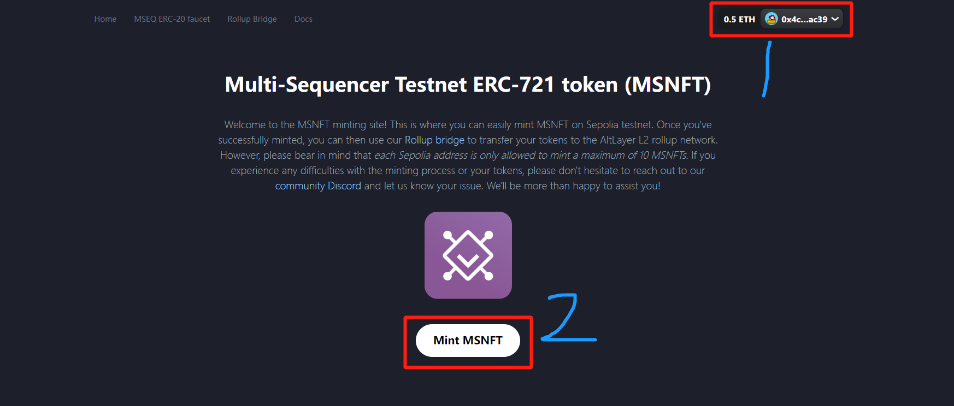Click the white diamond checkmark emblem
The width and height of the screenshot is (954, 406).
(x=468, y=255)
